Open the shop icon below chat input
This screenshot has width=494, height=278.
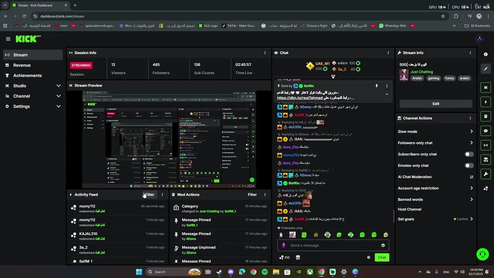point(298,258)
